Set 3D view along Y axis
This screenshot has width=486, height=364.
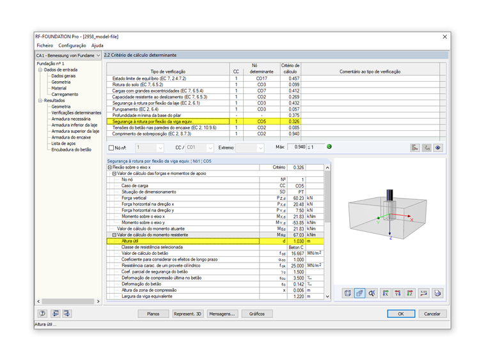click(x=398, y=293)
